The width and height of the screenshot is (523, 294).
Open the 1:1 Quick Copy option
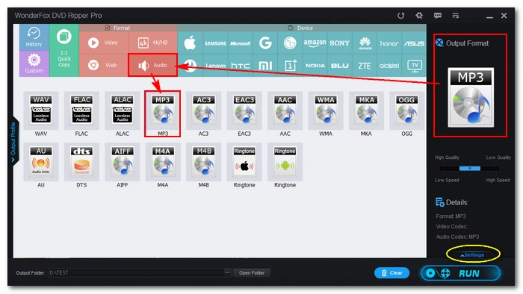64,50
